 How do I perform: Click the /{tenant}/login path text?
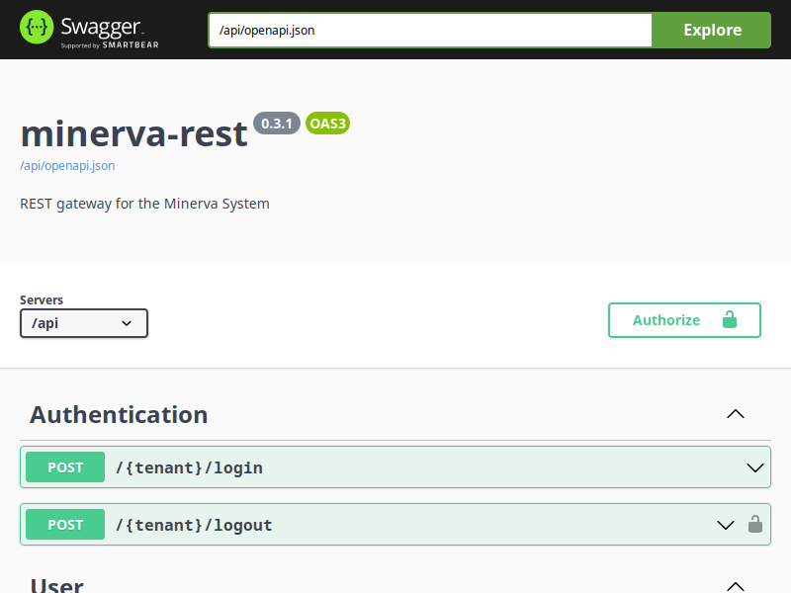click(189, 467)
